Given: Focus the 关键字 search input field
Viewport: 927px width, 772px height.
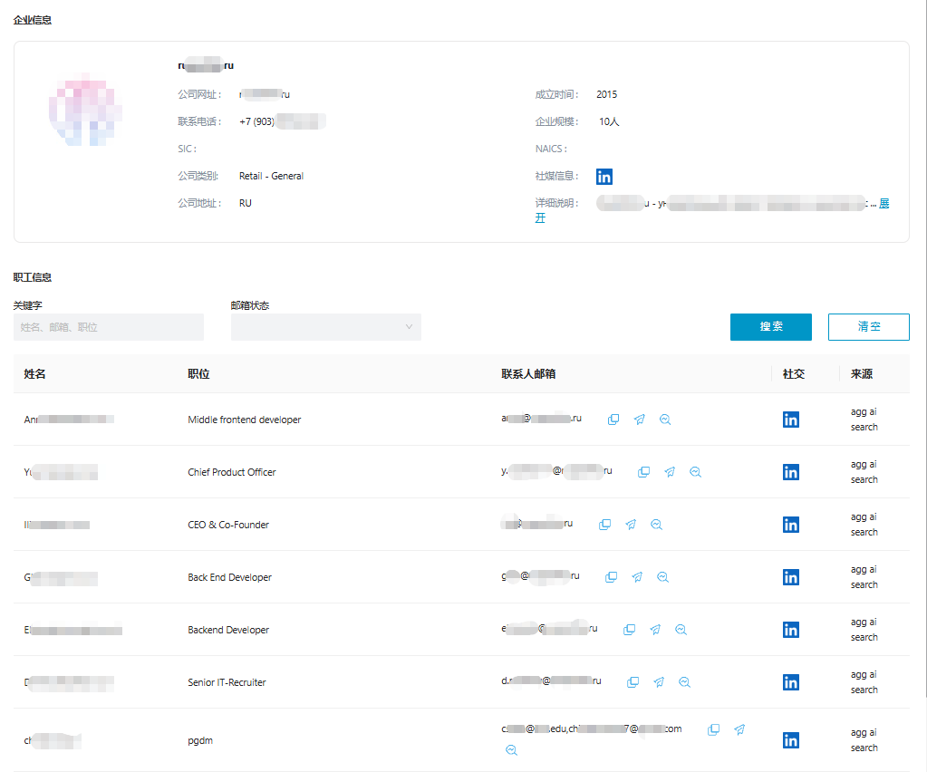Looking at the screenshot, I should pyautogui.click(x=109, y=327).
